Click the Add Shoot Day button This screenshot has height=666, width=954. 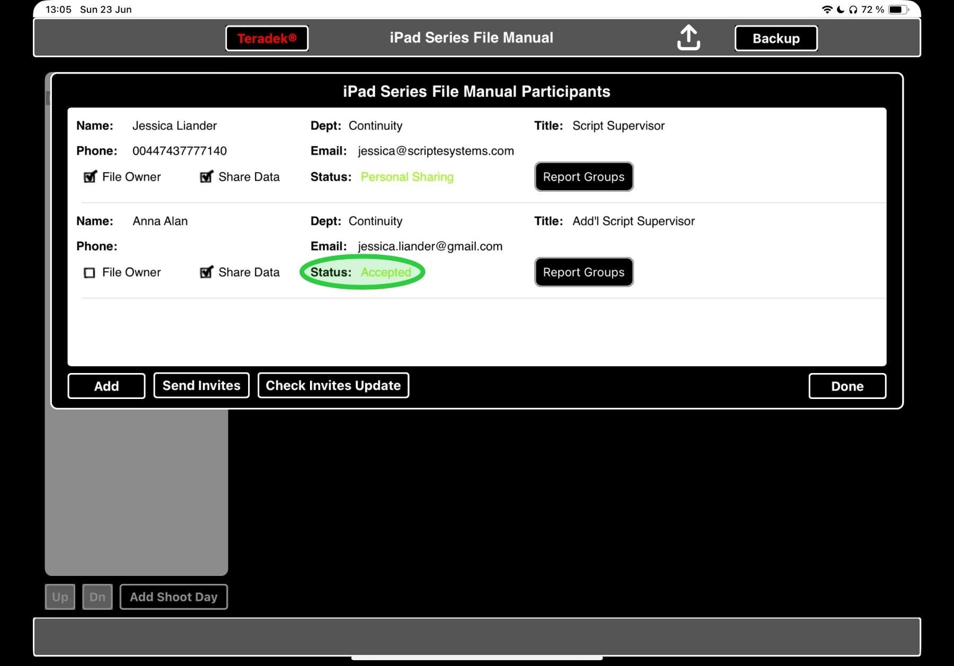pyautogui.click(x=174, y=597)
